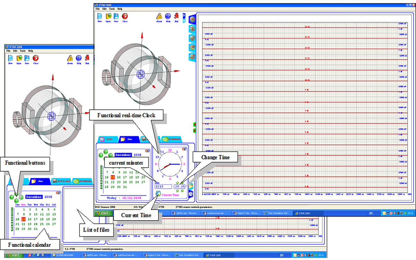Expand the panel with the blue right-arrow button
The height and width of the screenshot is (260, 416).
(184, 15)
